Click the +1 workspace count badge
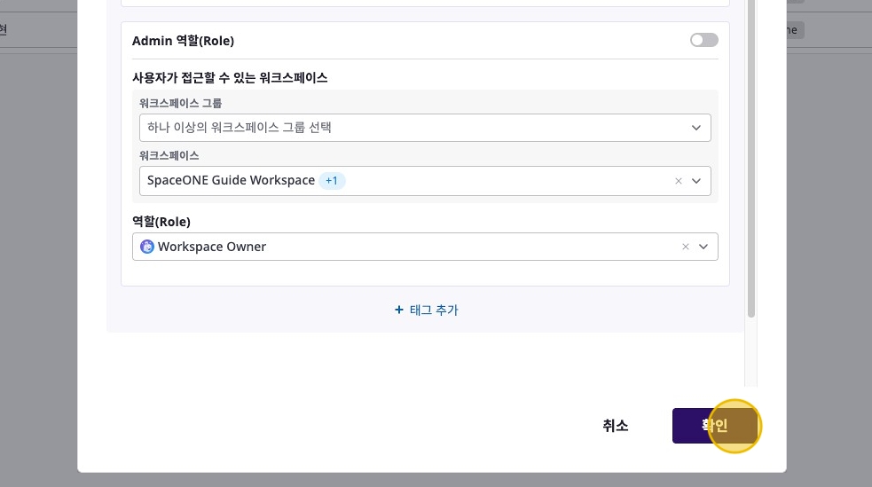 coord(332,181)
